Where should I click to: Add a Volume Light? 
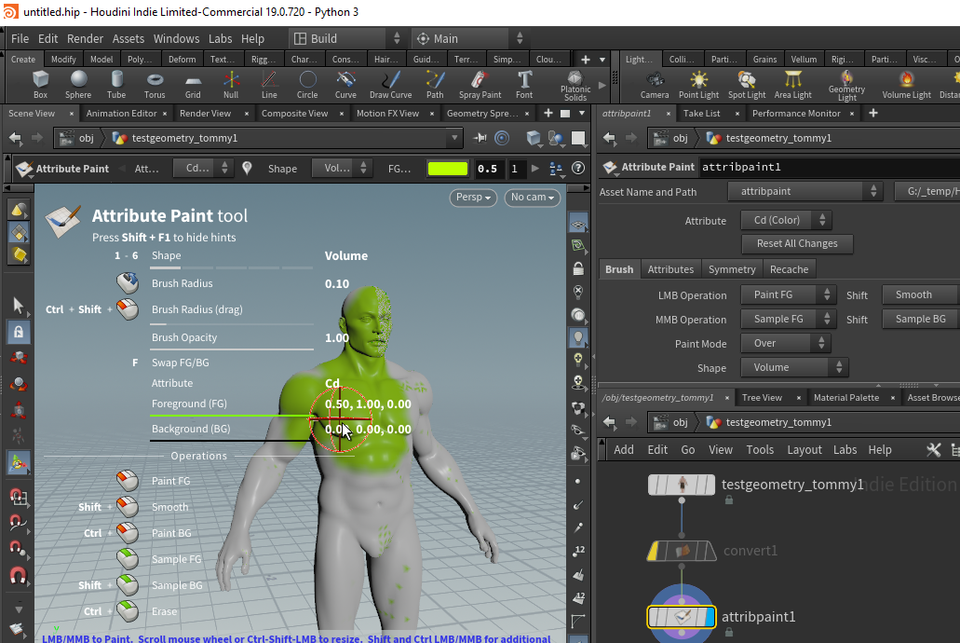pyautogui.click(x=906, y=85)
